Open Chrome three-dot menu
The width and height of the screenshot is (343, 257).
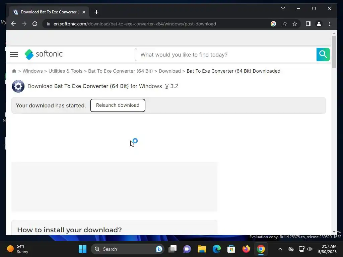[330, 24]
